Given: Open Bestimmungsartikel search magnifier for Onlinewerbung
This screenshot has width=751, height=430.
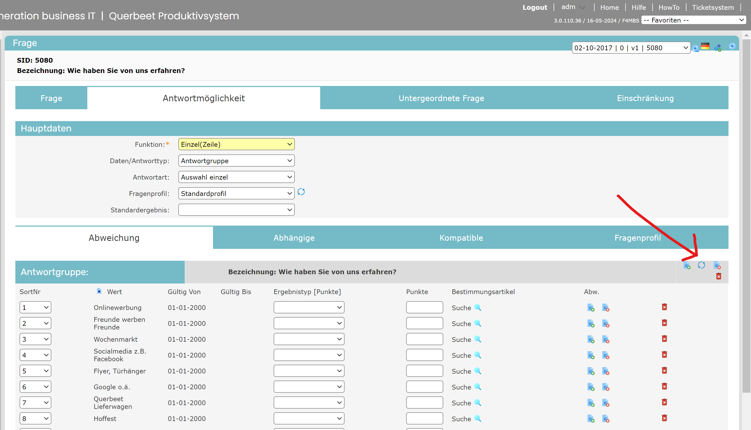Looking at the screenshot, I should pyautogui.click(x=477, y=308).
